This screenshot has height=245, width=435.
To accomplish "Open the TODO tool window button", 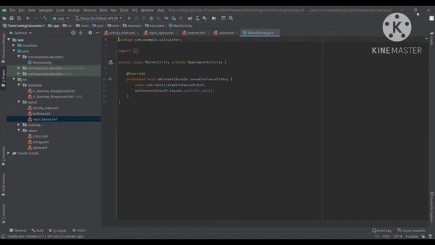I will (79, 231).
